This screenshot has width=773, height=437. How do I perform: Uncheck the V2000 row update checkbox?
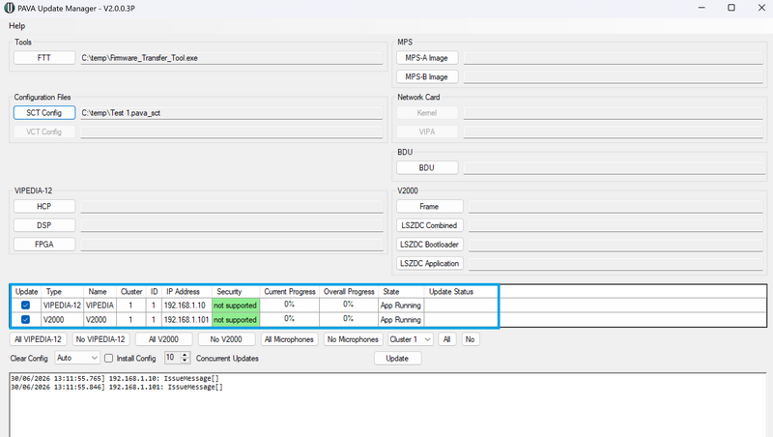coord(26,320)
